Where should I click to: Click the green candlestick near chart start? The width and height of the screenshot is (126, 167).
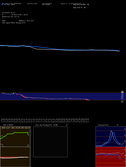[x=13, y=93]
